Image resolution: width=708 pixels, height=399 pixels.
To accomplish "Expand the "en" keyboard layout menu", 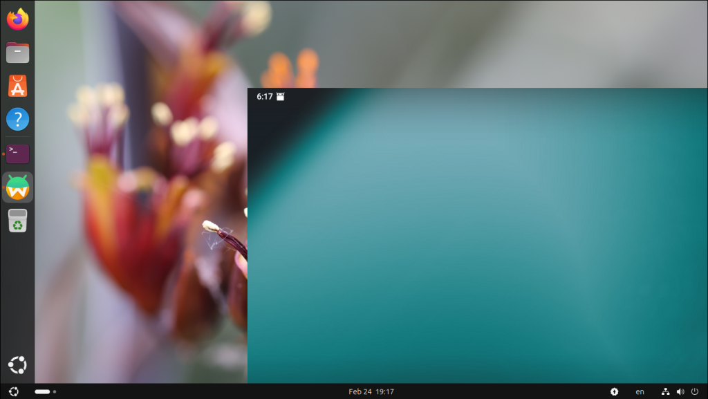I will (x=640, y=391).
